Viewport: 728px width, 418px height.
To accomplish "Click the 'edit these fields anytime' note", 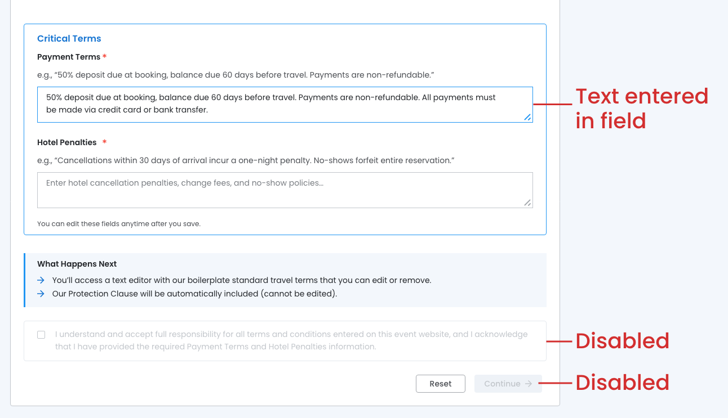I will [x=119, y=224].
